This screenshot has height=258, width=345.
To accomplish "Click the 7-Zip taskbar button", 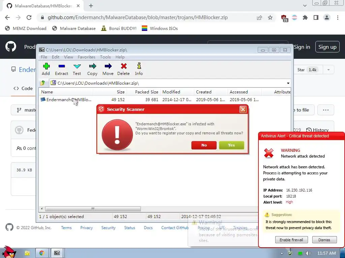I will (x=57, y=253).
